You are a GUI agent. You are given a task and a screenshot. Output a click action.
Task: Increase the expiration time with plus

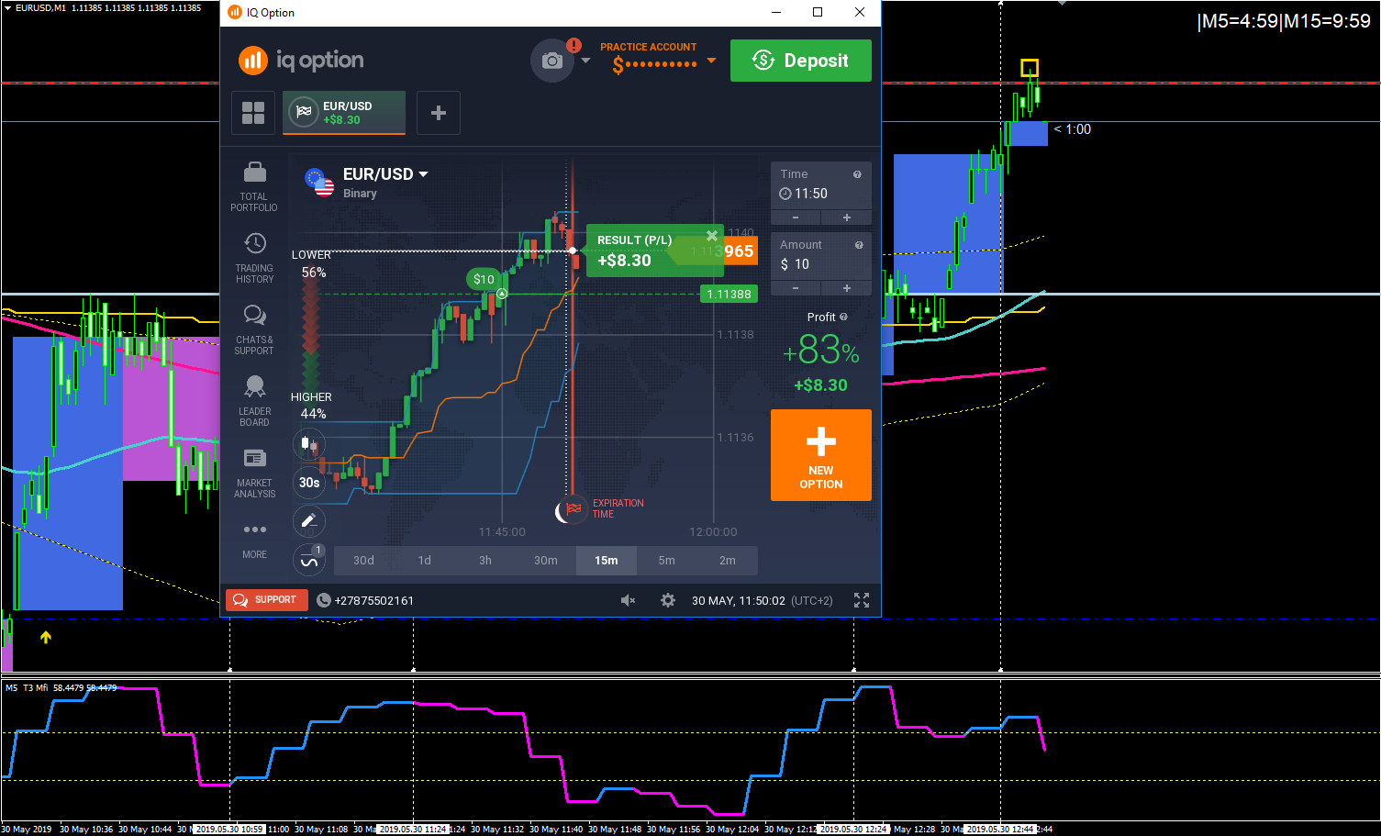[x=847, y=217]
